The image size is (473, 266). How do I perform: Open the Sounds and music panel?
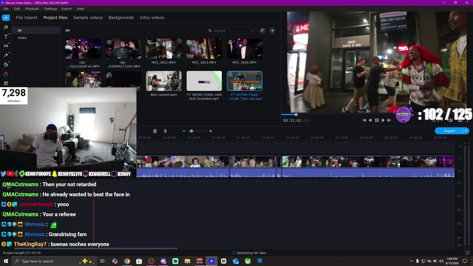(x=6, y=27)
